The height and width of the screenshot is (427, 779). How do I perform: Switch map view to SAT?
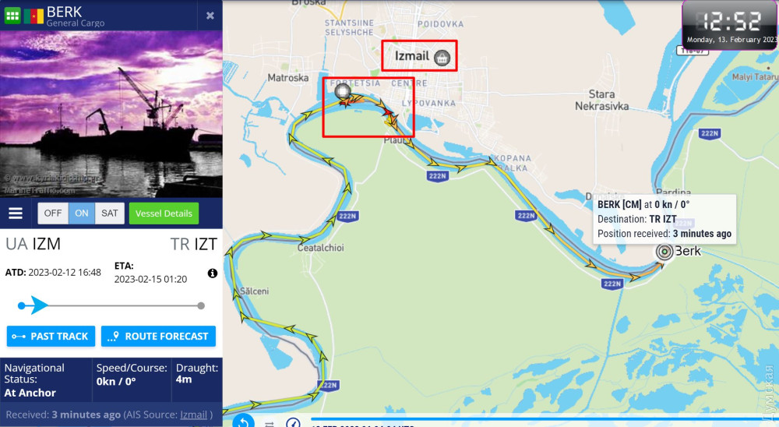110,213
